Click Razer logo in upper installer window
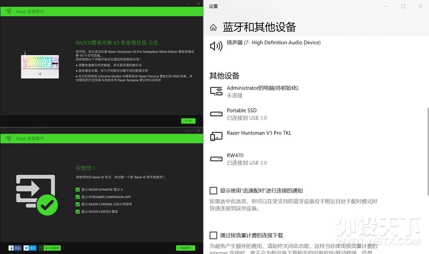Viewport: 429px width, 254px height. (9, 11)
